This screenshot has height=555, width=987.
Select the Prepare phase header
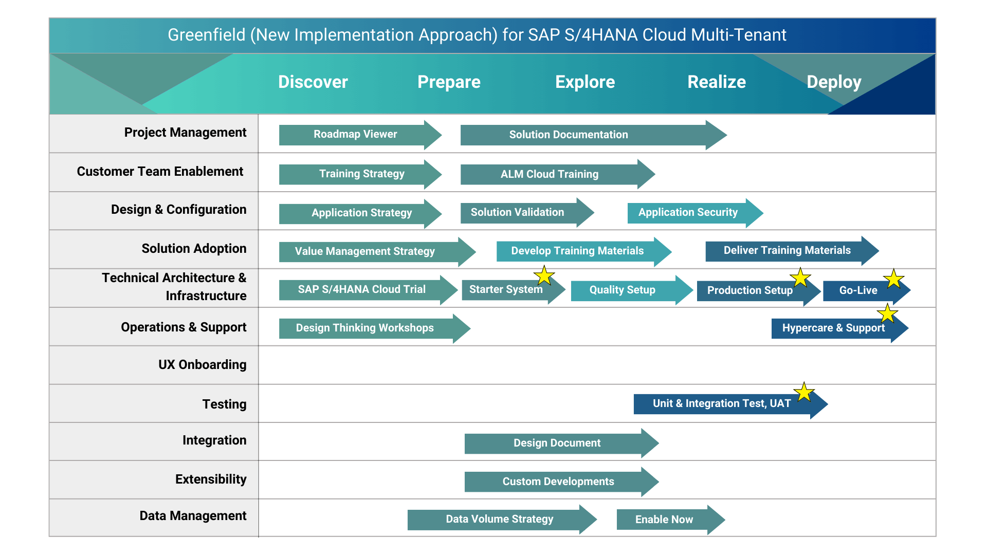(449, 82)
